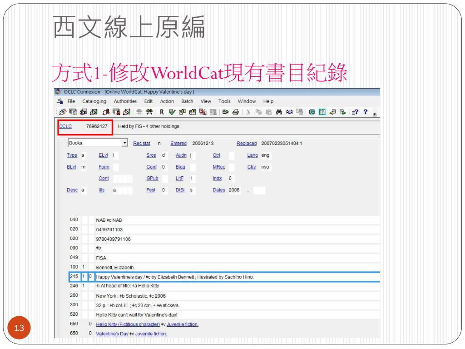
Task: Click the context help icon with question mark
Action: [x=355, y=112]
